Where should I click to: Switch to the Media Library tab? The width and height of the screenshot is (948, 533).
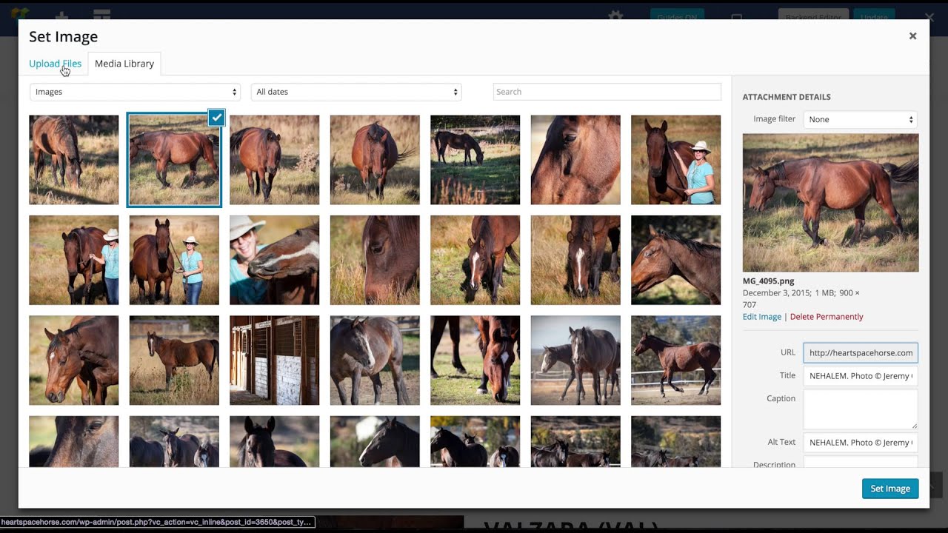[124, 64]
